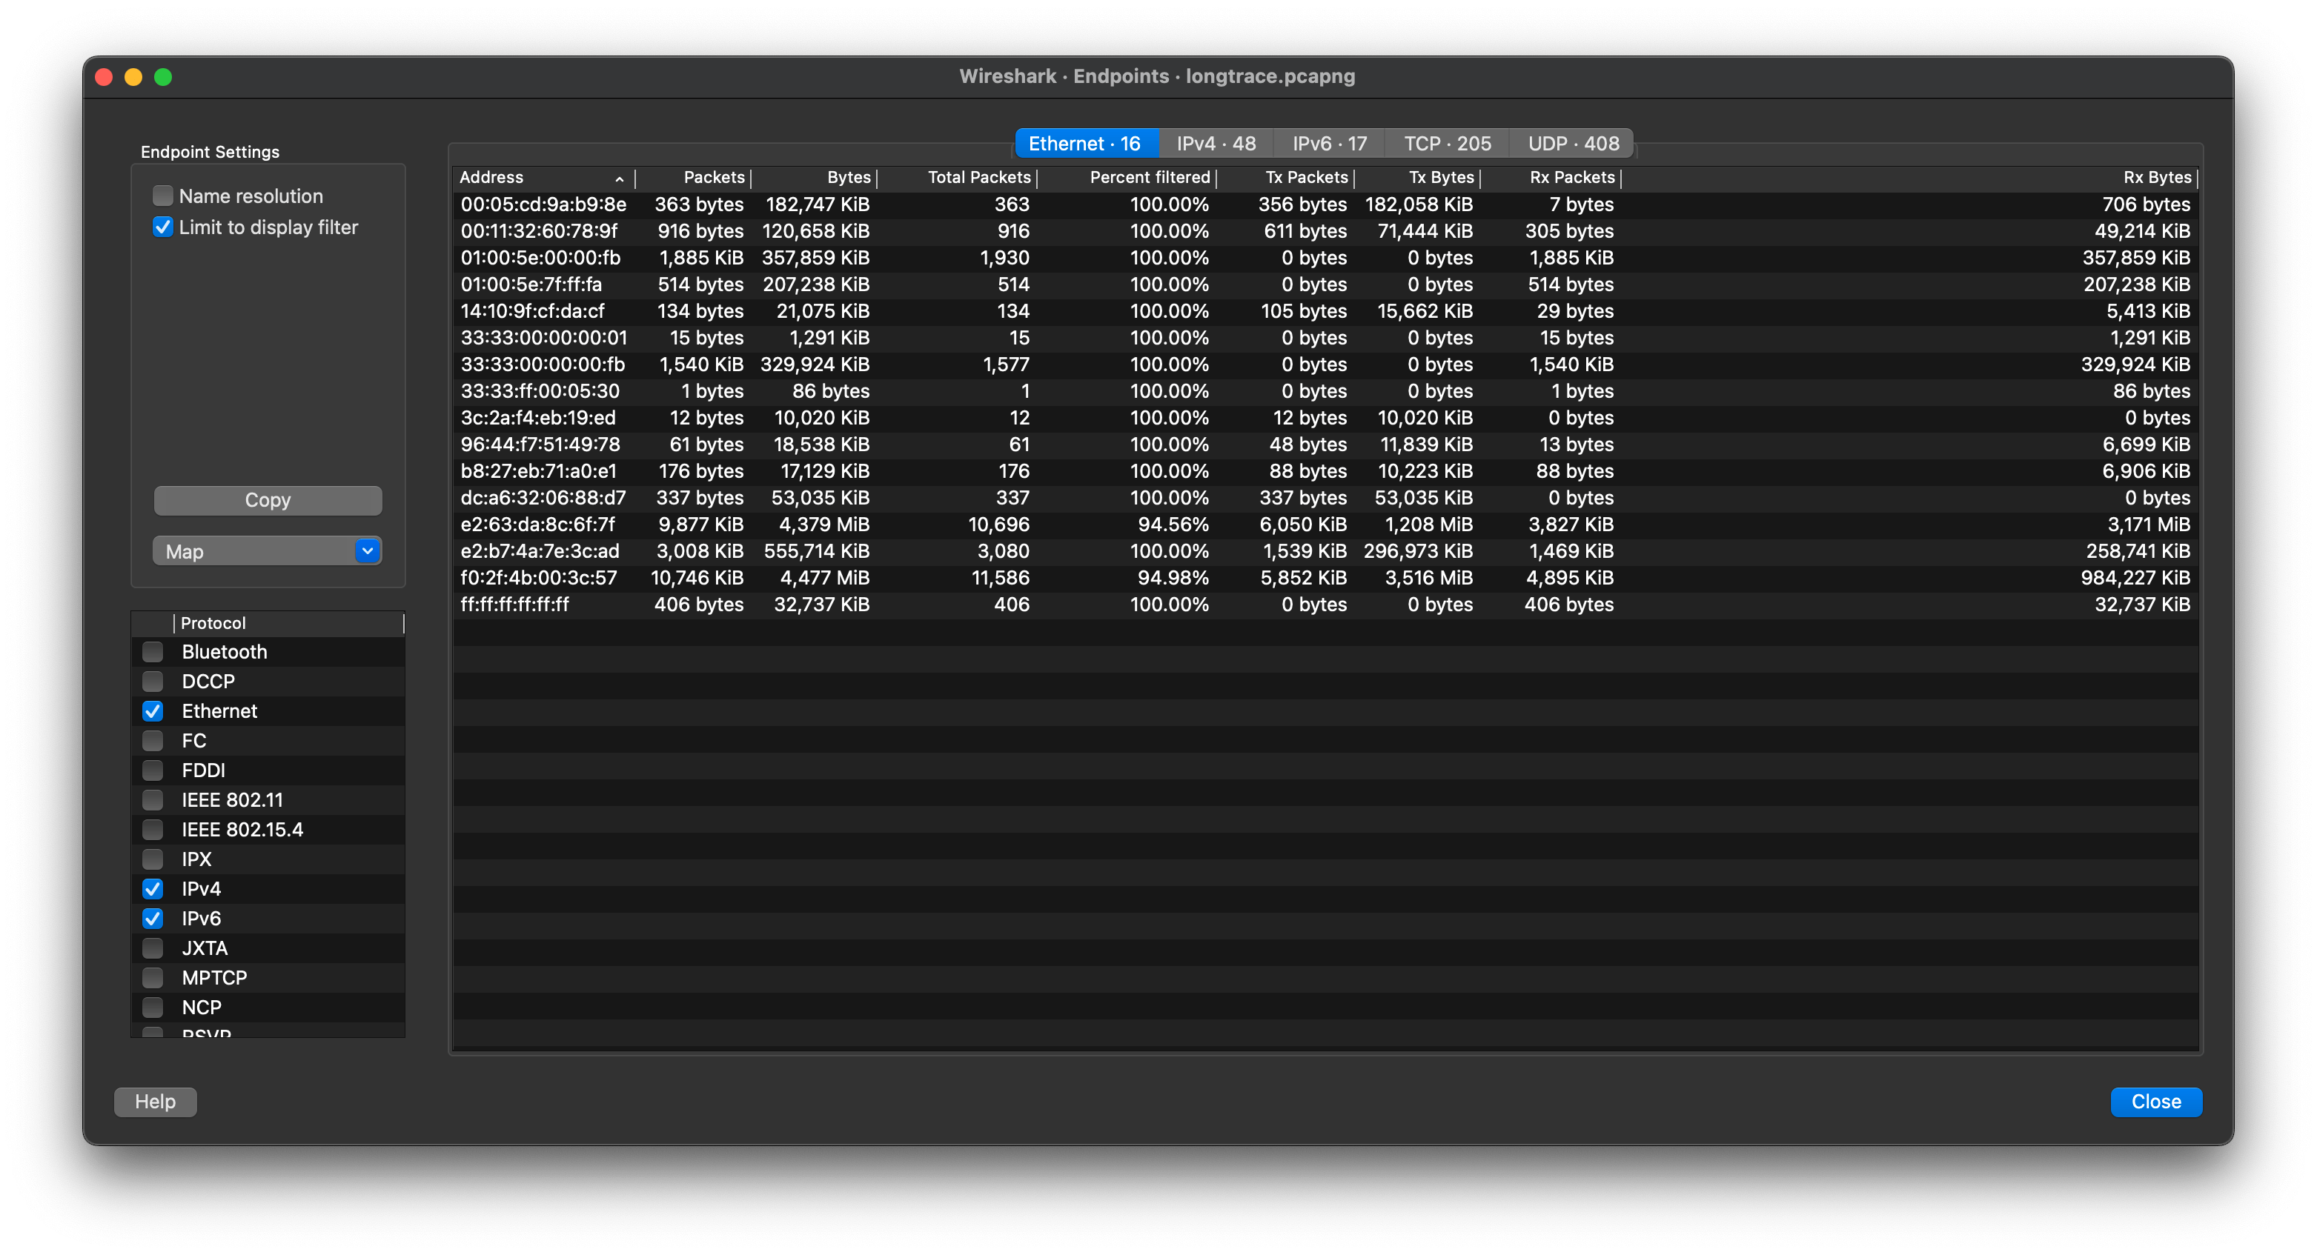Uncheck the IPv6 protocol
The image size is (2317, 1255).
pos(153,918)
